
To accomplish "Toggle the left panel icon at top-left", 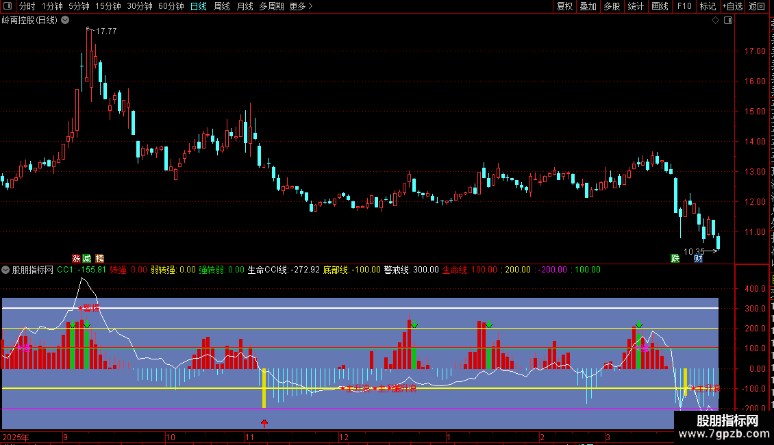I will [8, 6].
